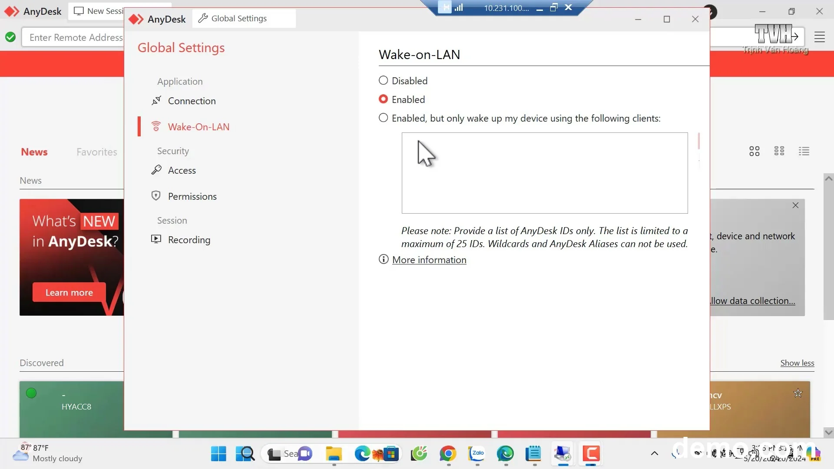Screen dimensions: 834x469
Task: Open Google Chrome from the taskbar
Action: click(448, 454)
